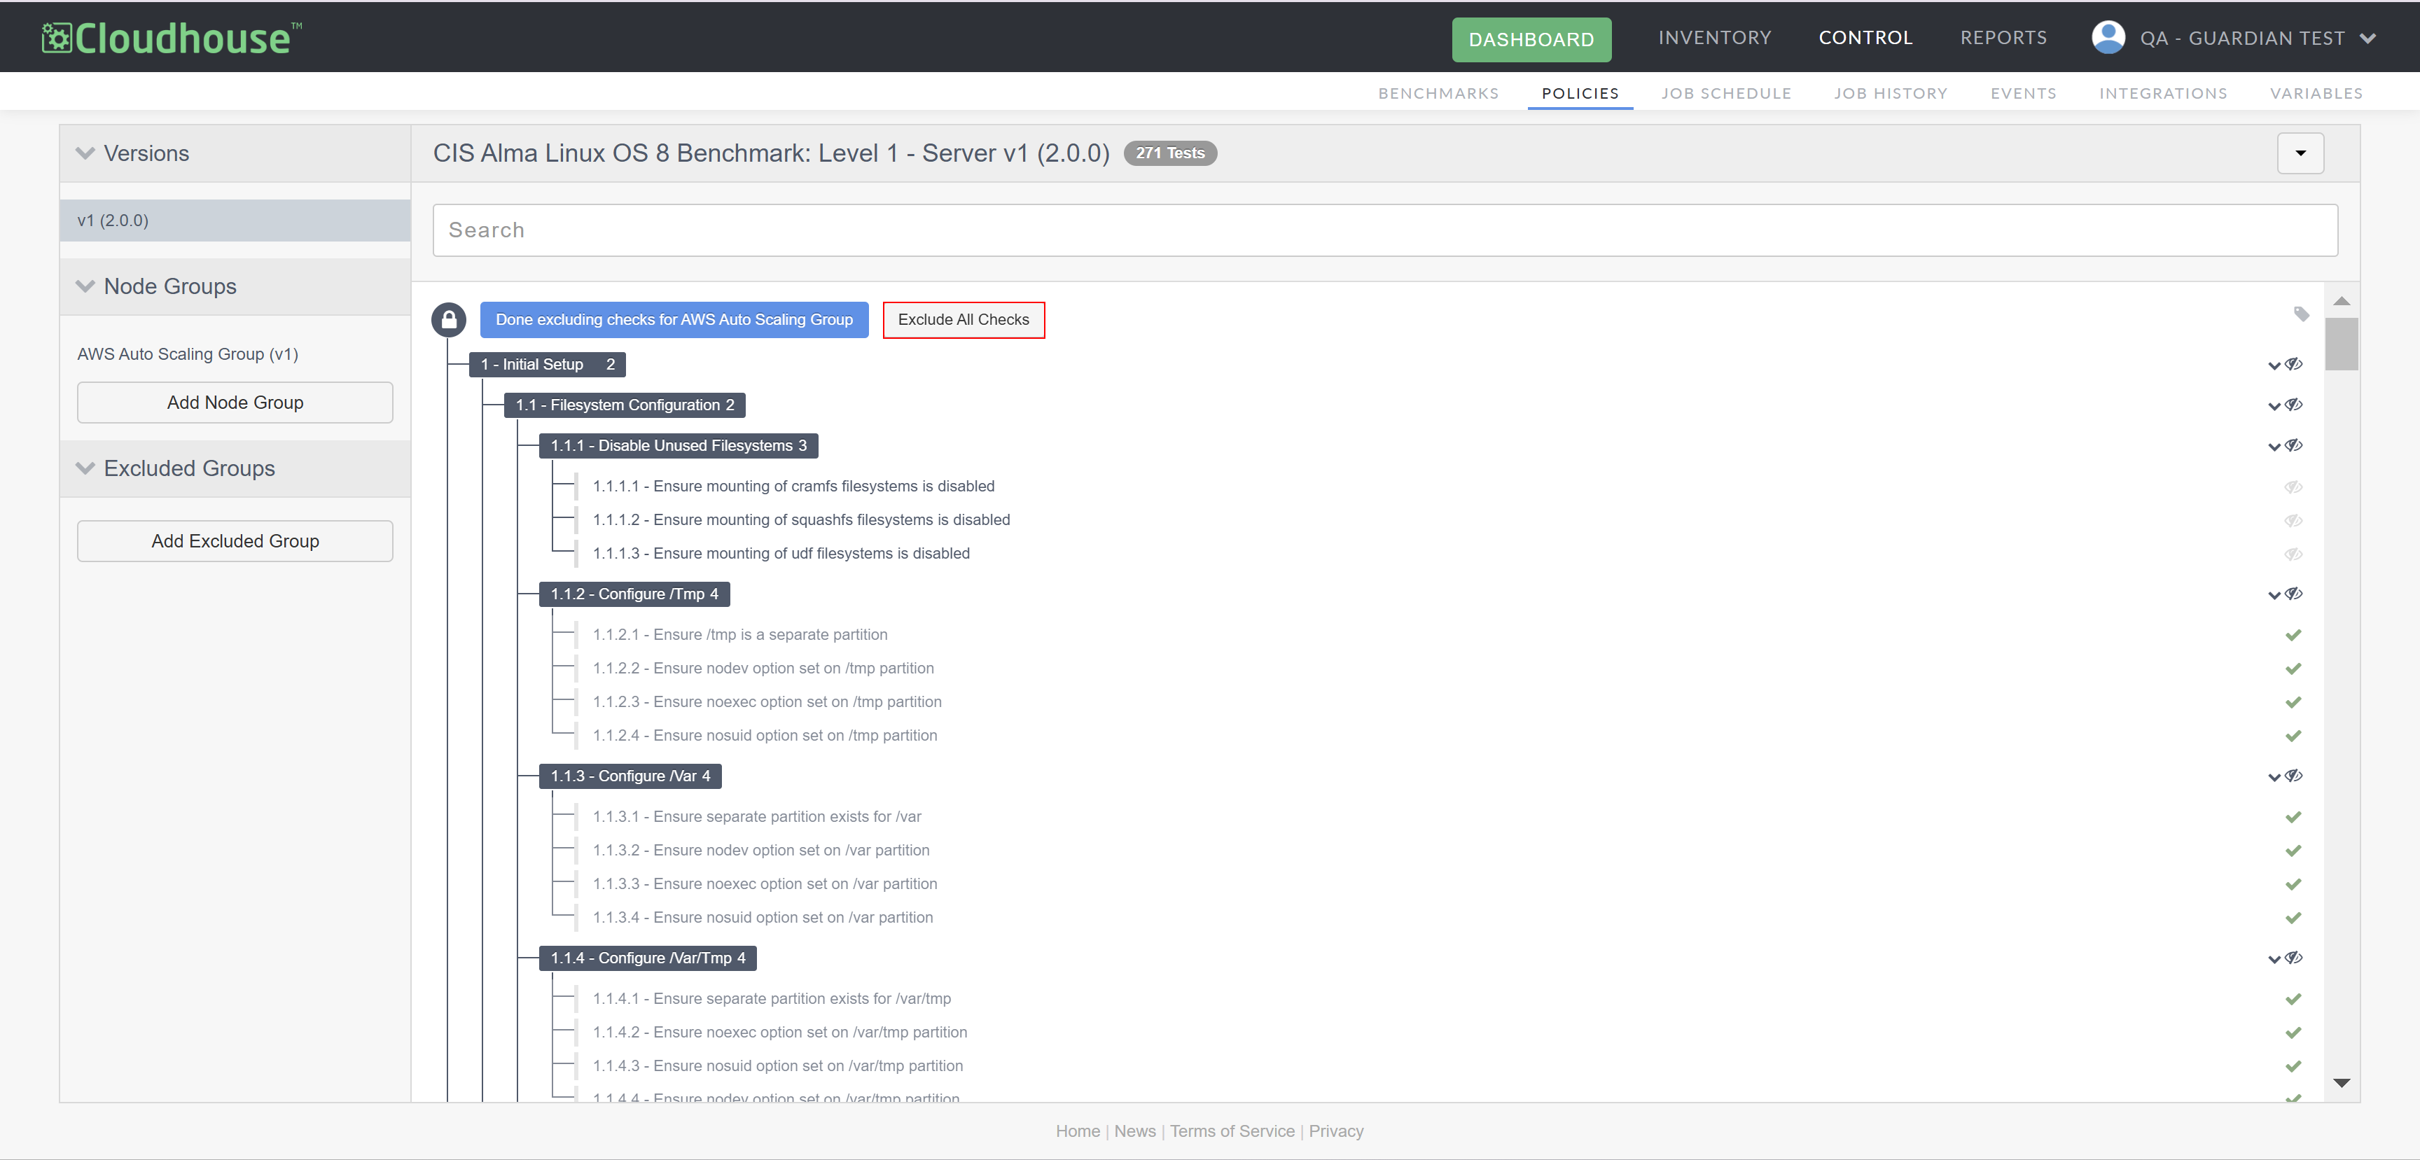
Task: Toggle eye icon for 1.1 Filesystem Configuration
Action: (x=2294, y=405)
